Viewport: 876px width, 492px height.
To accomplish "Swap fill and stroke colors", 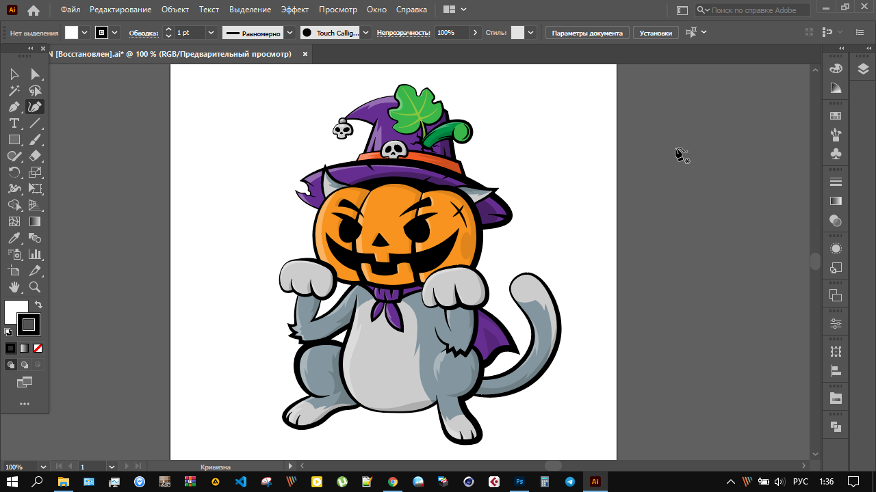I will (38, 305).
